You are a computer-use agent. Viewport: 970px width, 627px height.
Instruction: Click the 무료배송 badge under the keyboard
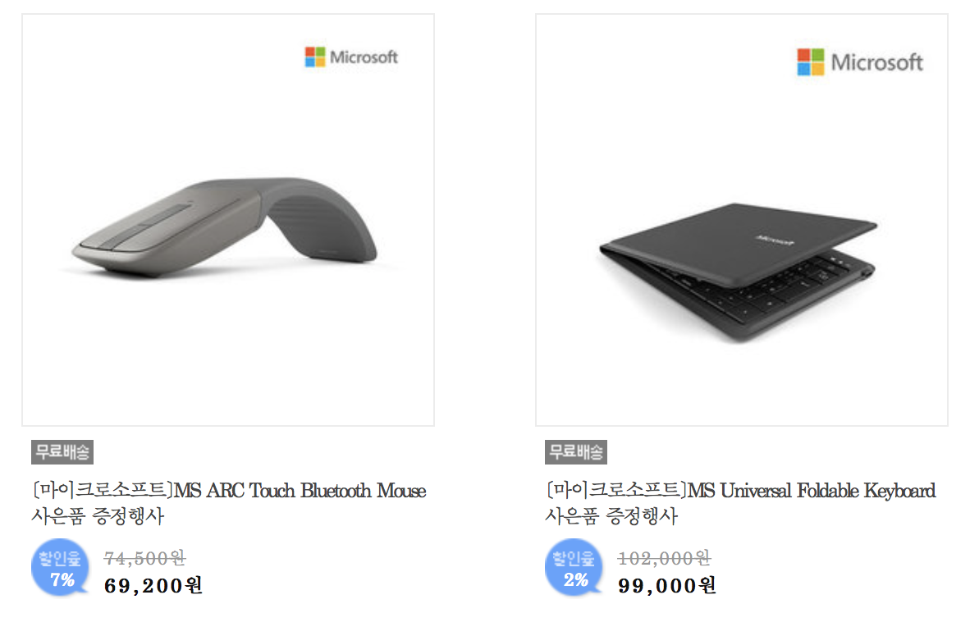click(576, 452)
